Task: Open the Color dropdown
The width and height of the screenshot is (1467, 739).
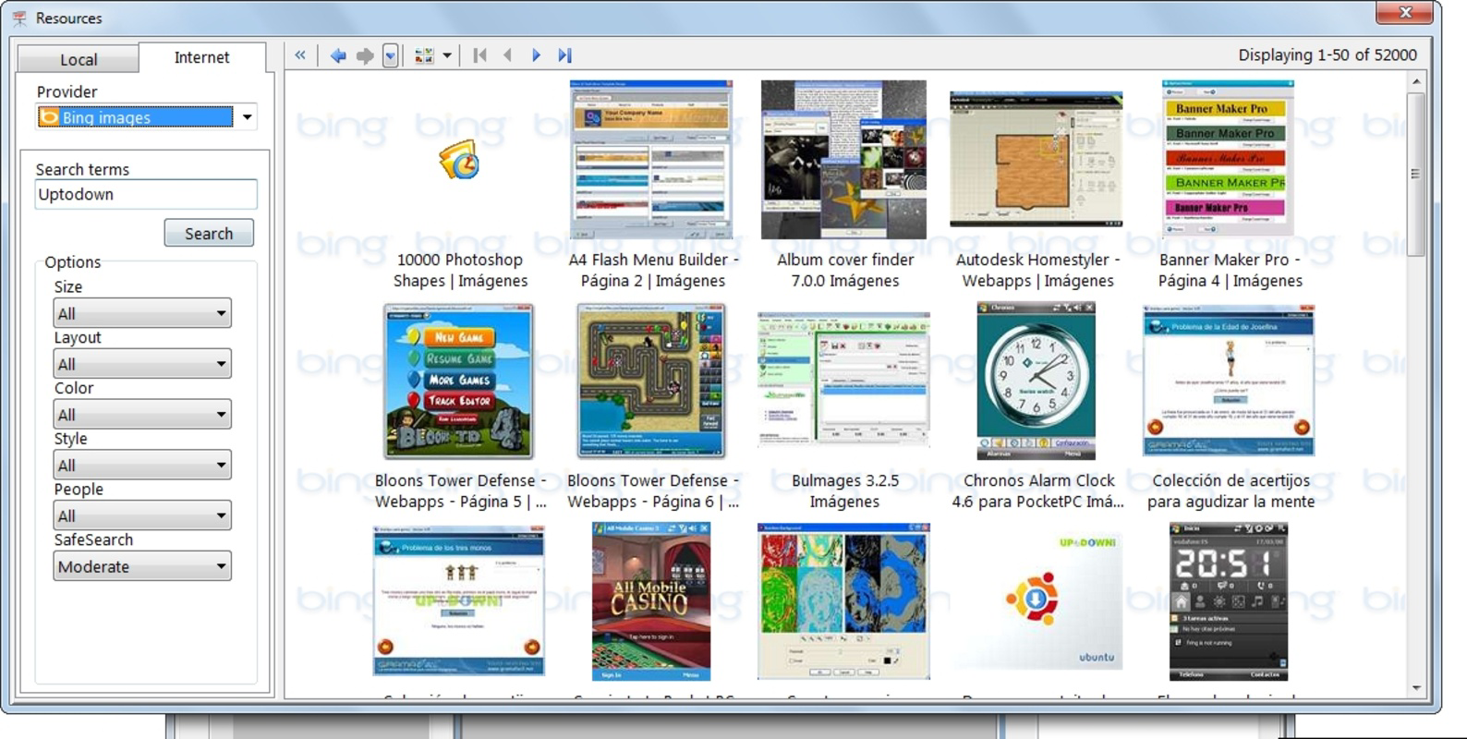Action: pos(142,415)
